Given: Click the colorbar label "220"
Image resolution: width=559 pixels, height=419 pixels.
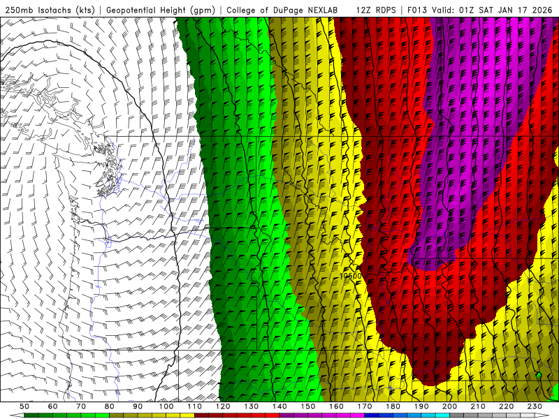Looking at the screenshot, I should click(x=507, y=406).
